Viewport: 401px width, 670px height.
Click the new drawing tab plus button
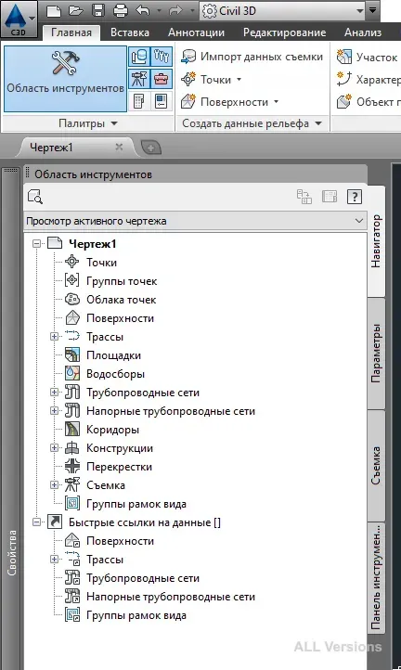(150, 148)
